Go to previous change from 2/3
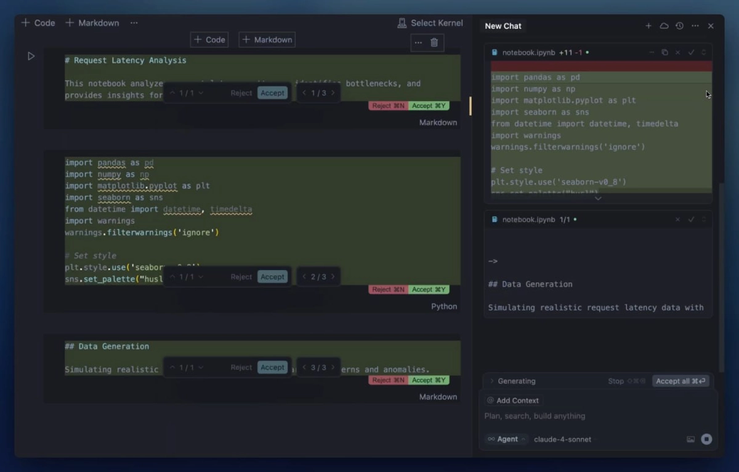The image size is (739, 472). [x=304, y=277]
